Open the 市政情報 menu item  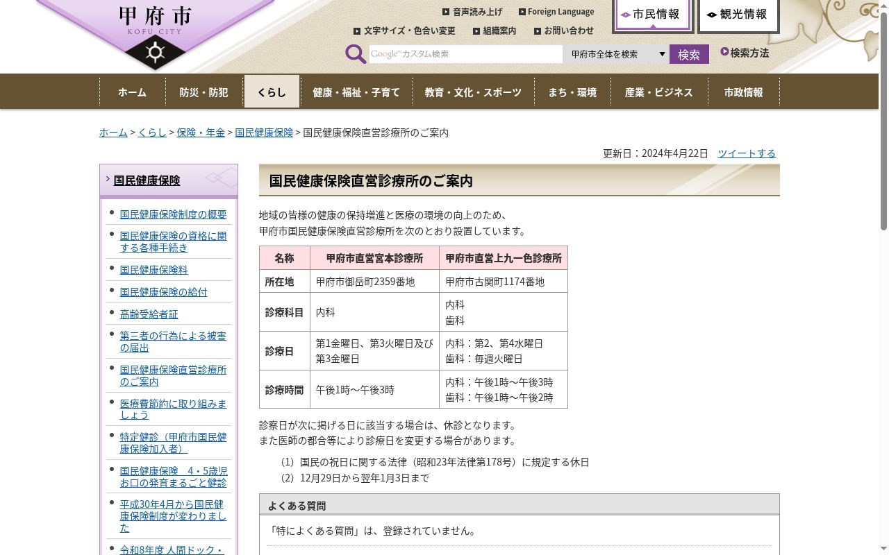(743, 92)
